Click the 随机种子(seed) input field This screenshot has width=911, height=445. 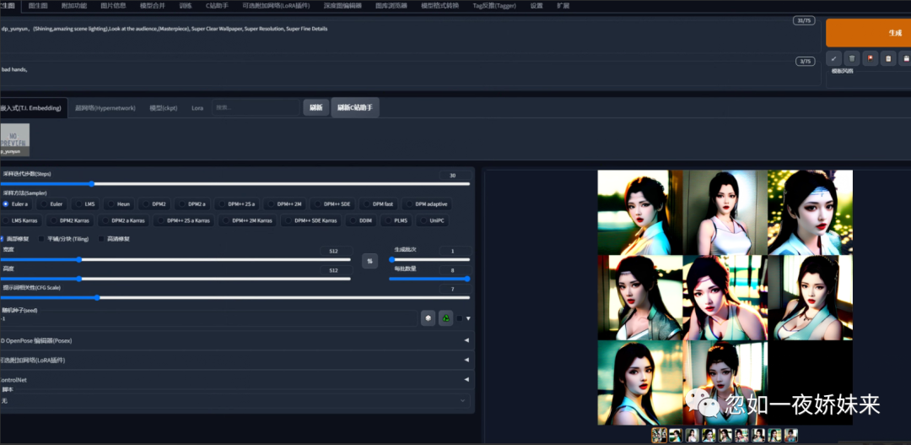[208, 319]
